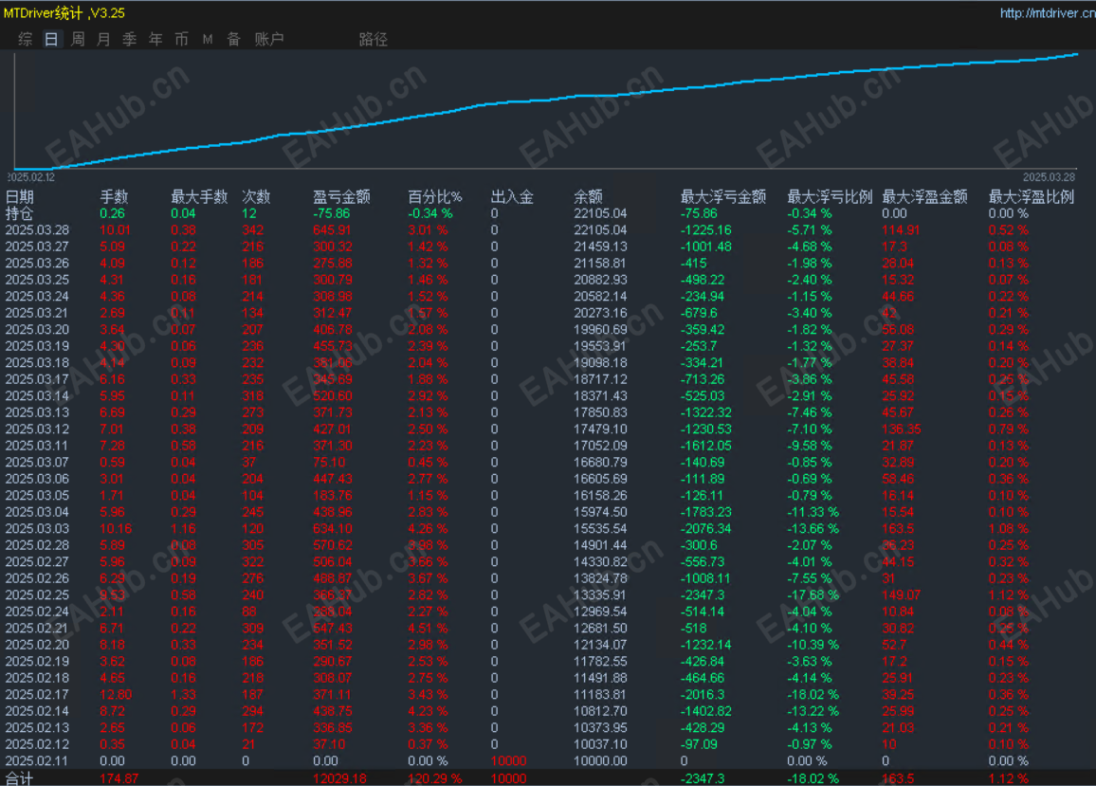
Task: Open the 周 weekly tab
Action: [78, 39]
